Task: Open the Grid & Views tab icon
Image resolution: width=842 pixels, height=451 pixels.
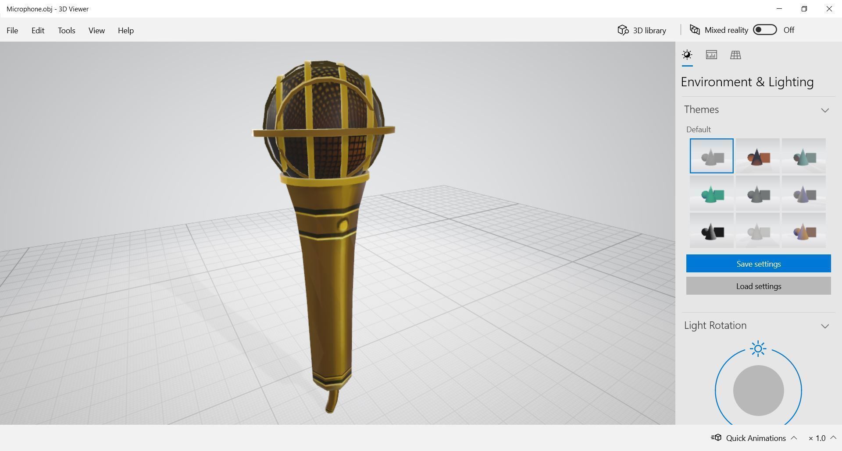Action: 735,55
